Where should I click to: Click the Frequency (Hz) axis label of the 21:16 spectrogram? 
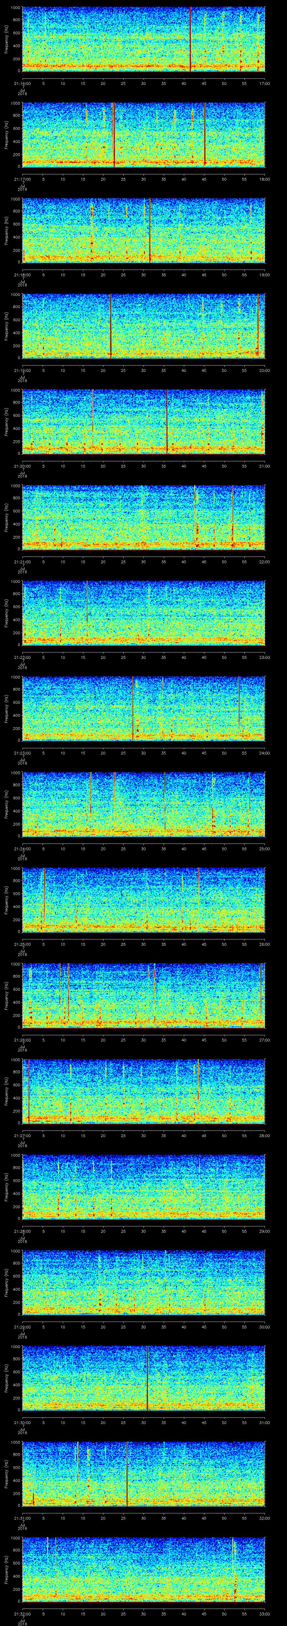[6, 39]
